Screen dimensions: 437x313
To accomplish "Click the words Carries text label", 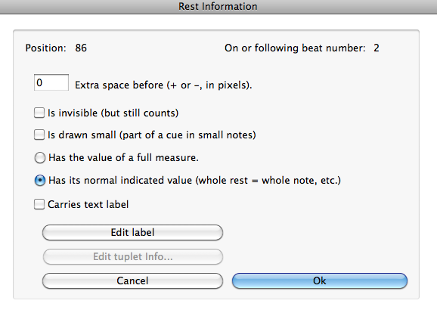I will coord(88,204).
